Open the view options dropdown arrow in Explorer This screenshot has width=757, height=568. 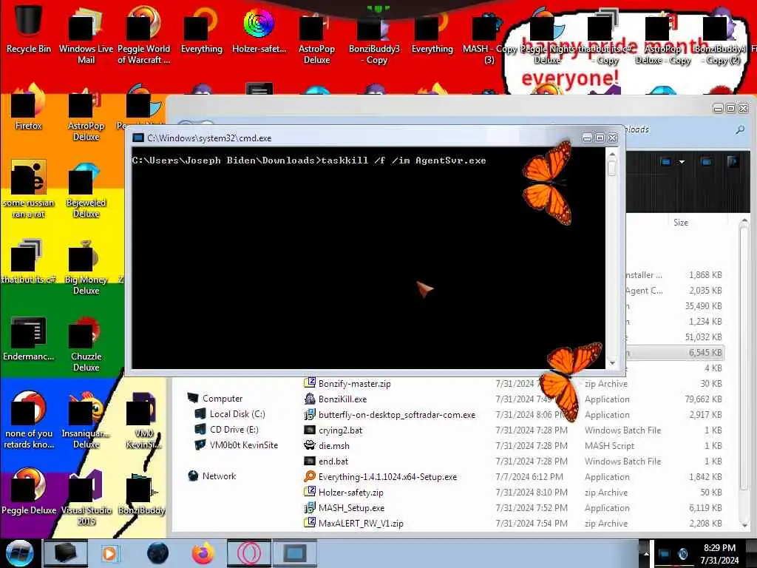(682, 162)
